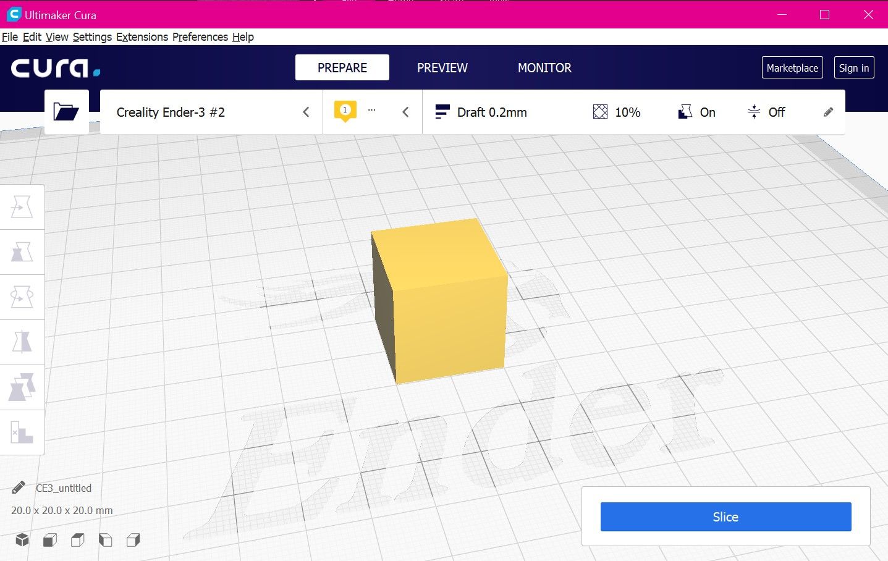Click the build plate adhesion icon
This screenshot has height=561, width=888.
(754, 112)
